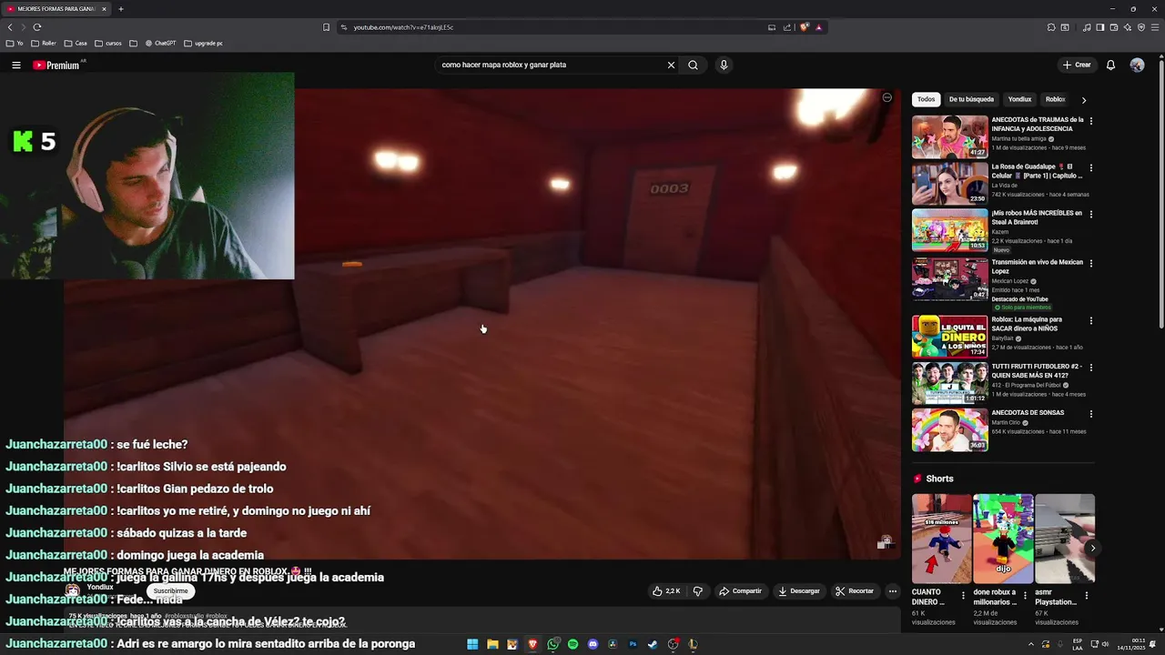Screen dimensions: 1165x655
Task: Dislike the video with thumbs down
Action: click(698, 591)
